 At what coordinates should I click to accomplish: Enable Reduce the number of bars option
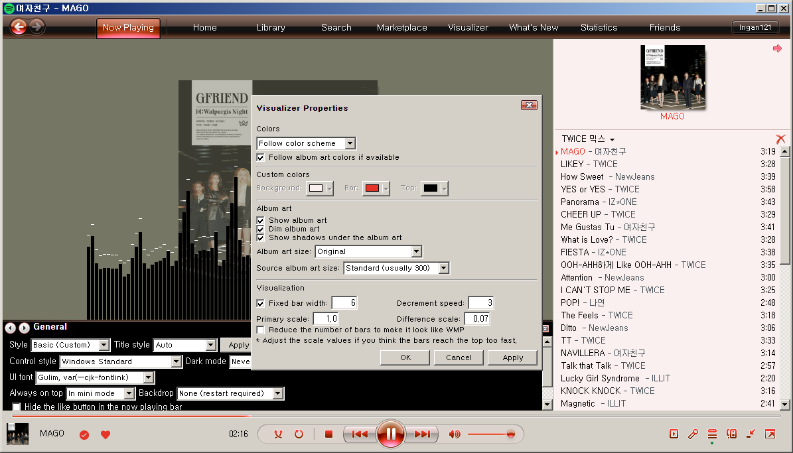click(260, 330)
